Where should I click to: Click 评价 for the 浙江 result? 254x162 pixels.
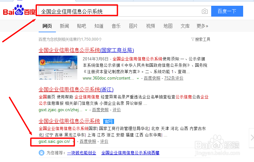117,110
